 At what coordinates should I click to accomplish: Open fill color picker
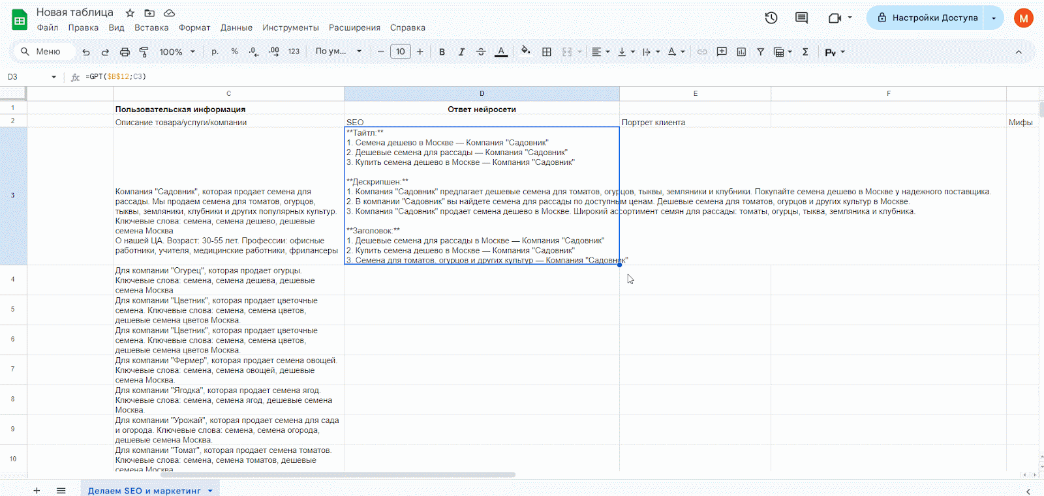point(525,51)
